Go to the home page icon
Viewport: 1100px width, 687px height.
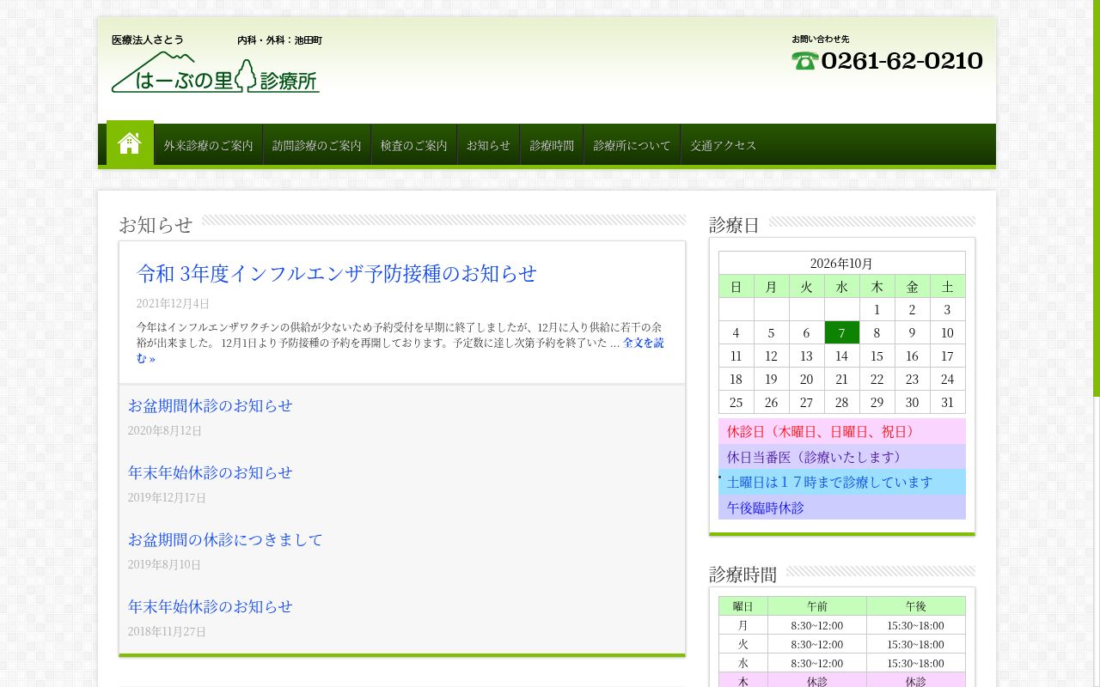coord(130,143)
